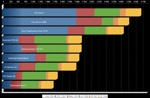Click the '500' axis label

(18, 2)
